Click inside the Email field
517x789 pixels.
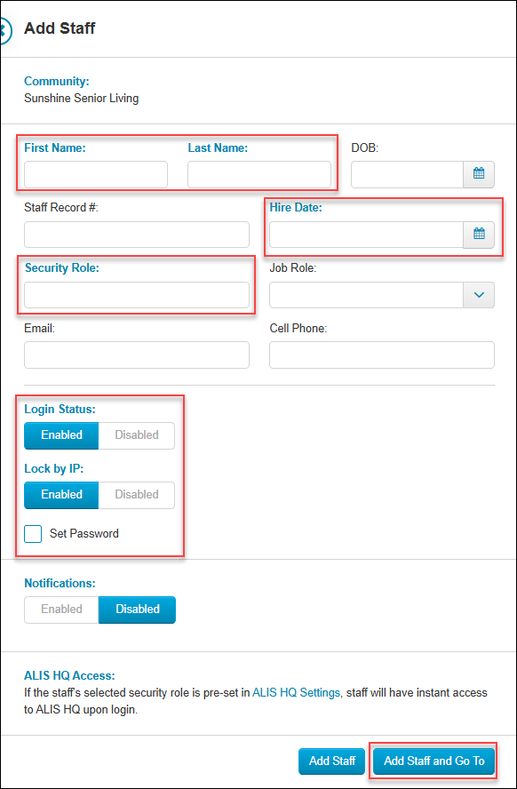[136, 355]
